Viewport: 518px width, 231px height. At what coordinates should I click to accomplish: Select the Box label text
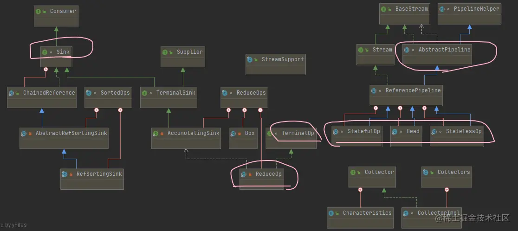(x=250, y=134)
